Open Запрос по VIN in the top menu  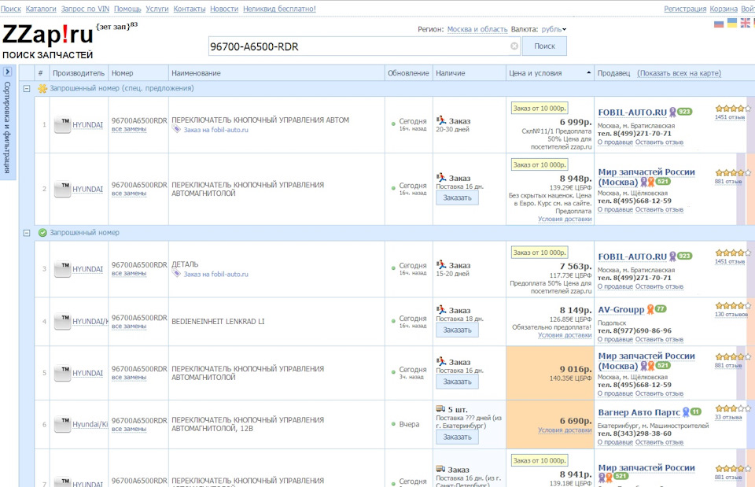[x=85, y=9]
